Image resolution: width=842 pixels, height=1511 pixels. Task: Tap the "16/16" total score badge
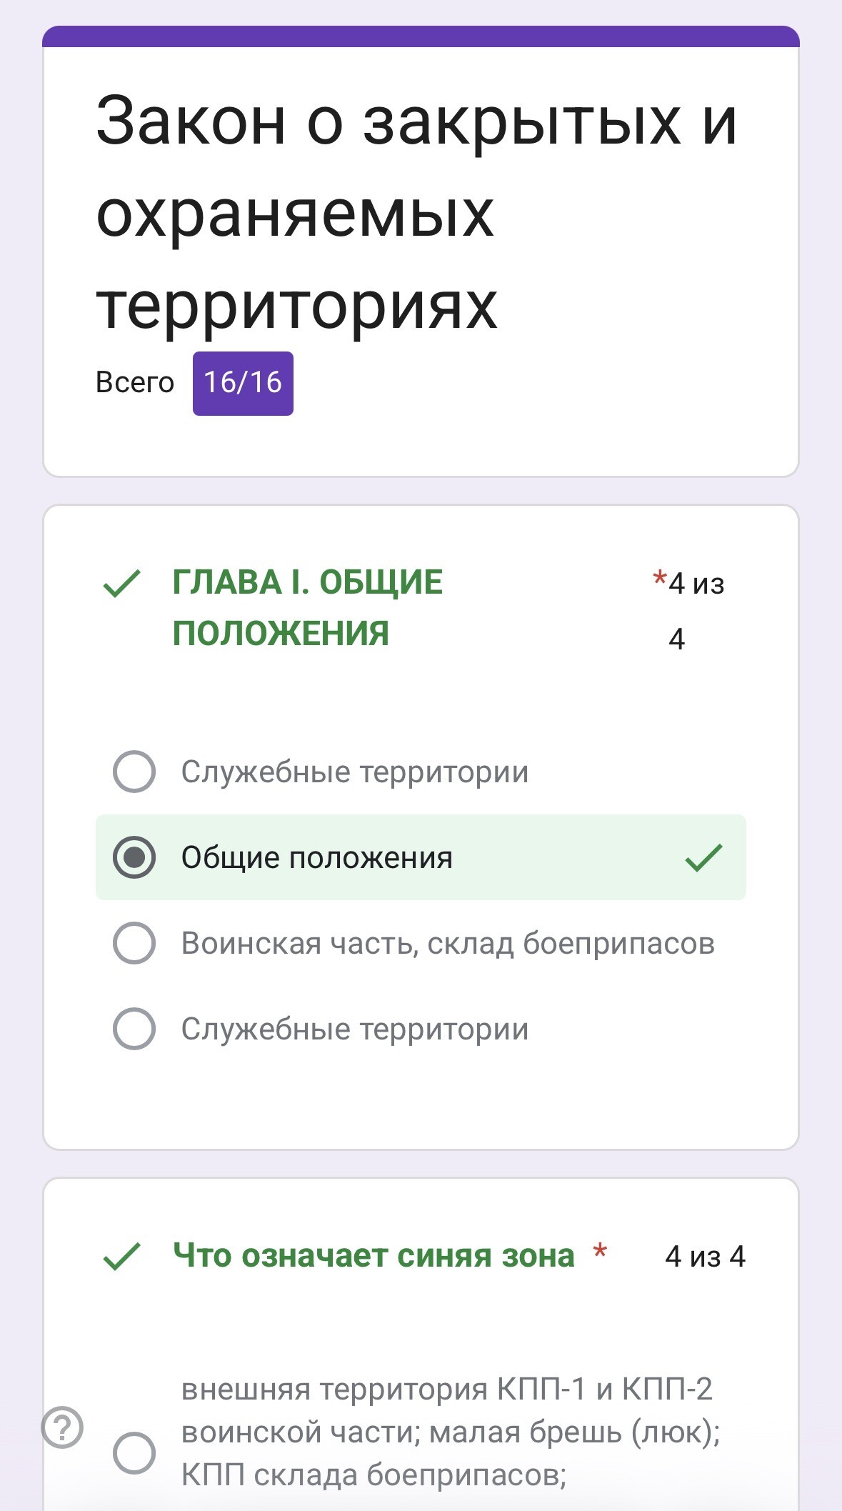(x=243, y=383)
